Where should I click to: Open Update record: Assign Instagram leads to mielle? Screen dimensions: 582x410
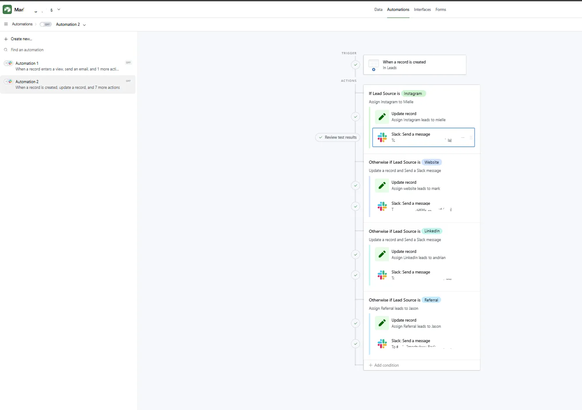point(423,117)
